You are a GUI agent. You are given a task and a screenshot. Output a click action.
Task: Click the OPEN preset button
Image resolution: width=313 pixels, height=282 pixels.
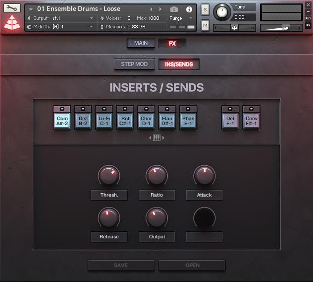(x=192, y=265)
